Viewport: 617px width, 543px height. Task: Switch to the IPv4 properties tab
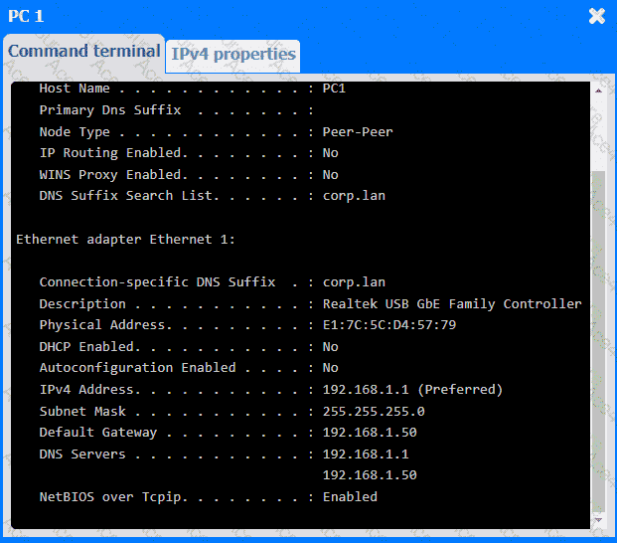pos(232,54)
